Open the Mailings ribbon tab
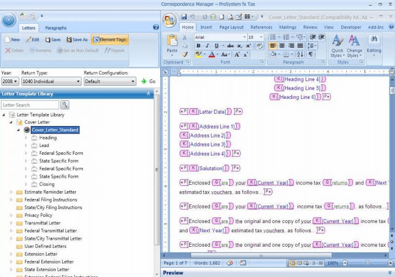Screen dimensions: 395x277 288,27
